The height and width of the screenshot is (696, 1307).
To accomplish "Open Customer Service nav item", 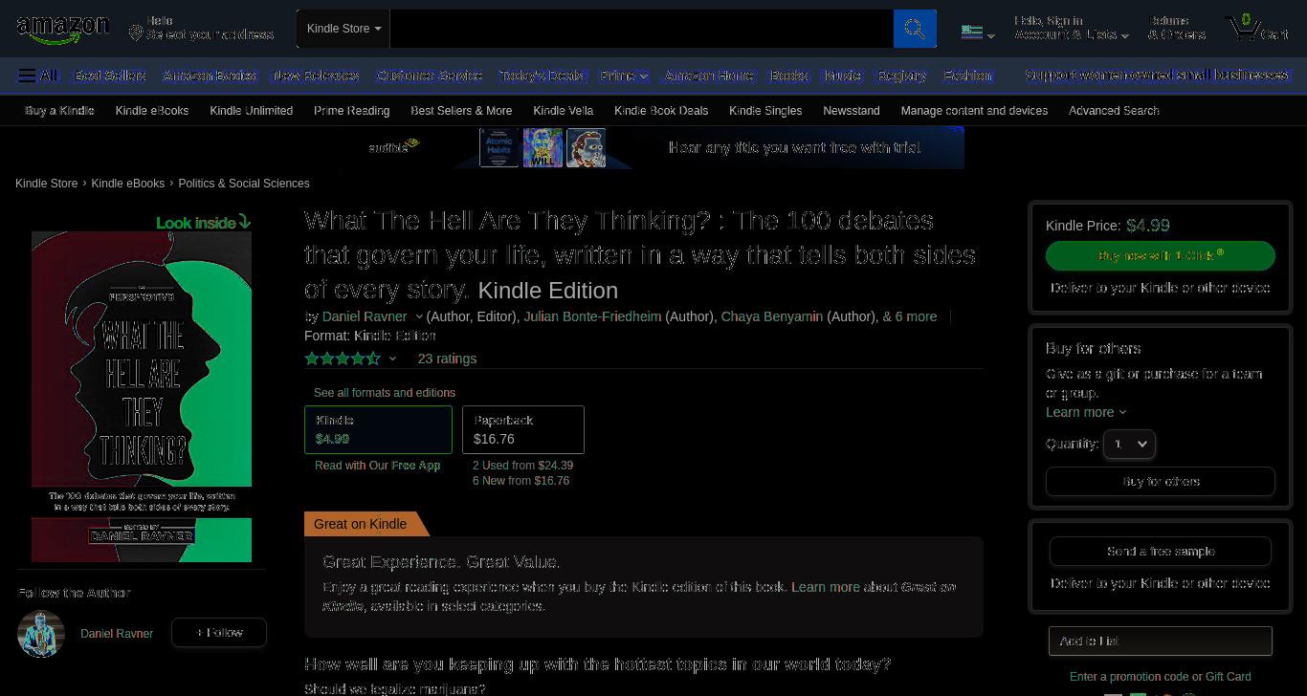I will [x=430, y=76].
